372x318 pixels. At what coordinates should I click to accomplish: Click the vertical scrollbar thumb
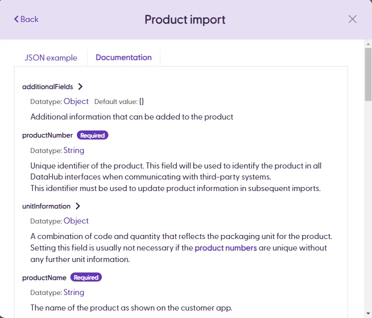tap(368, 74)
